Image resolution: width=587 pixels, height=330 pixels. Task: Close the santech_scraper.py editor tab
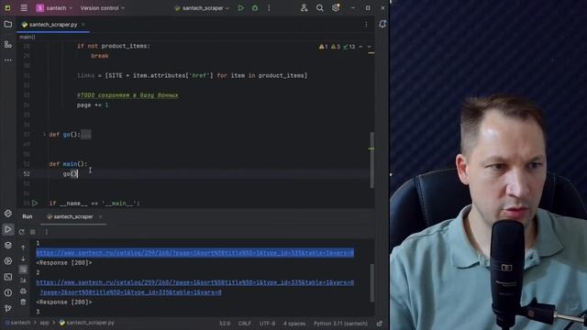pyautogui.click(x=83, y=25)
